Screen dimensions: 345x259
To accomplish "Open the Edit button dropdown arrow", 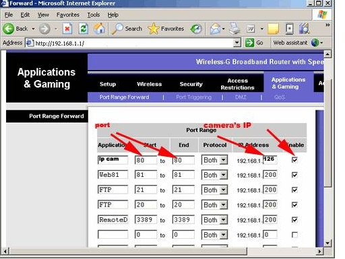I will click(262, 29).
